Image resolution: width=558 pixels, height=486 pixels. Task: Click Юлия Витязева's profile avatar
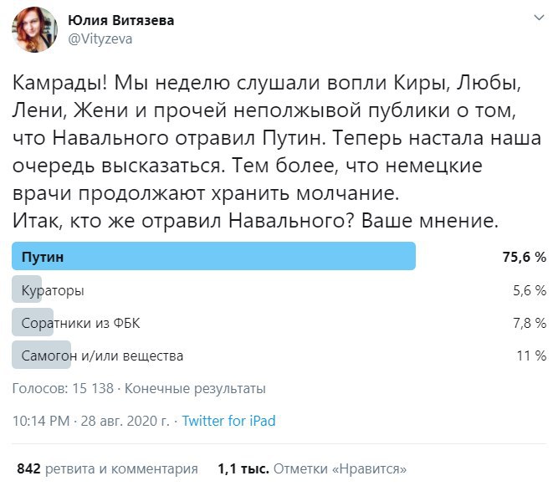point(34,29)
